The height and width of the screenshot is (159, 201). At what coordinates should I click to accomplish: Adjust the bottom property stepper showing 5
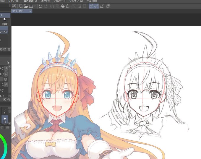click(x=3, y=96)
